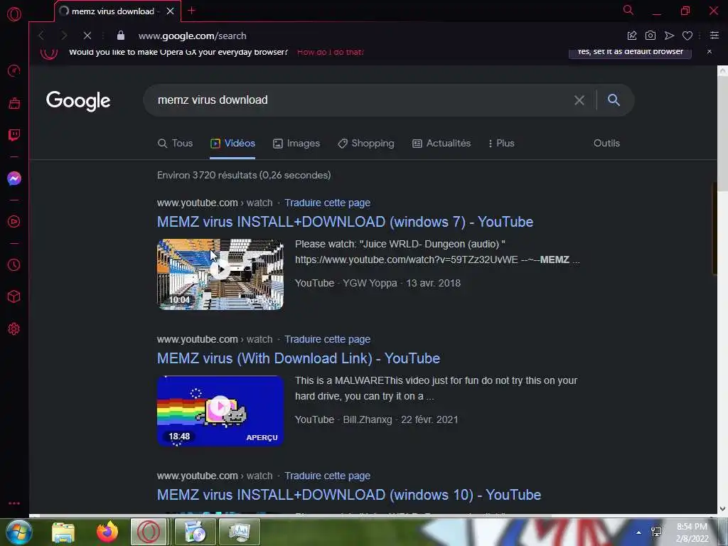728x546 pixels.
Task: Open GX Control speedometer icon in sidebar
Action: pos(14,70)
